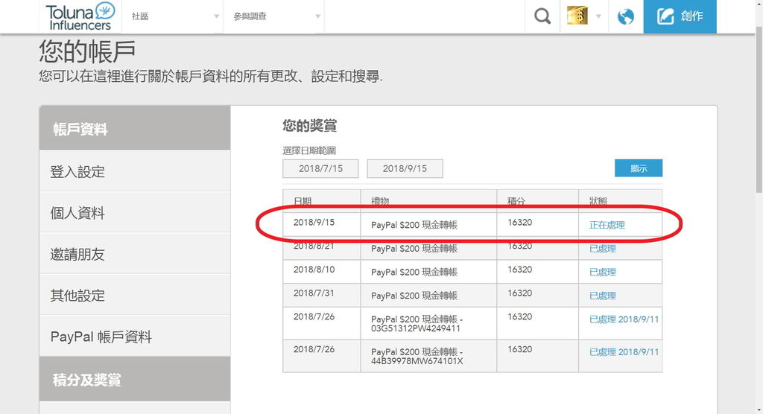Screen dimensions: 763x414
Task: Click 已處理 2018/9/11 for 44B39978MW674101X row
Action: click(624, 351)
